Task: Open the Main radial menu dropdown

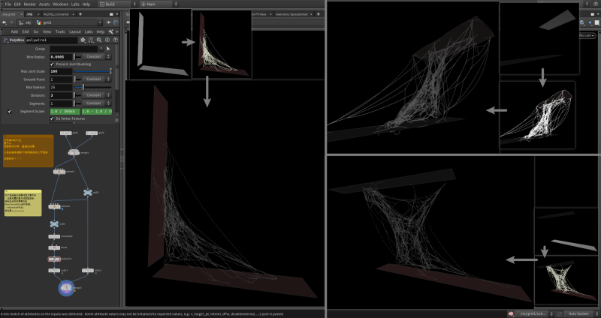Action: [161, 4]
